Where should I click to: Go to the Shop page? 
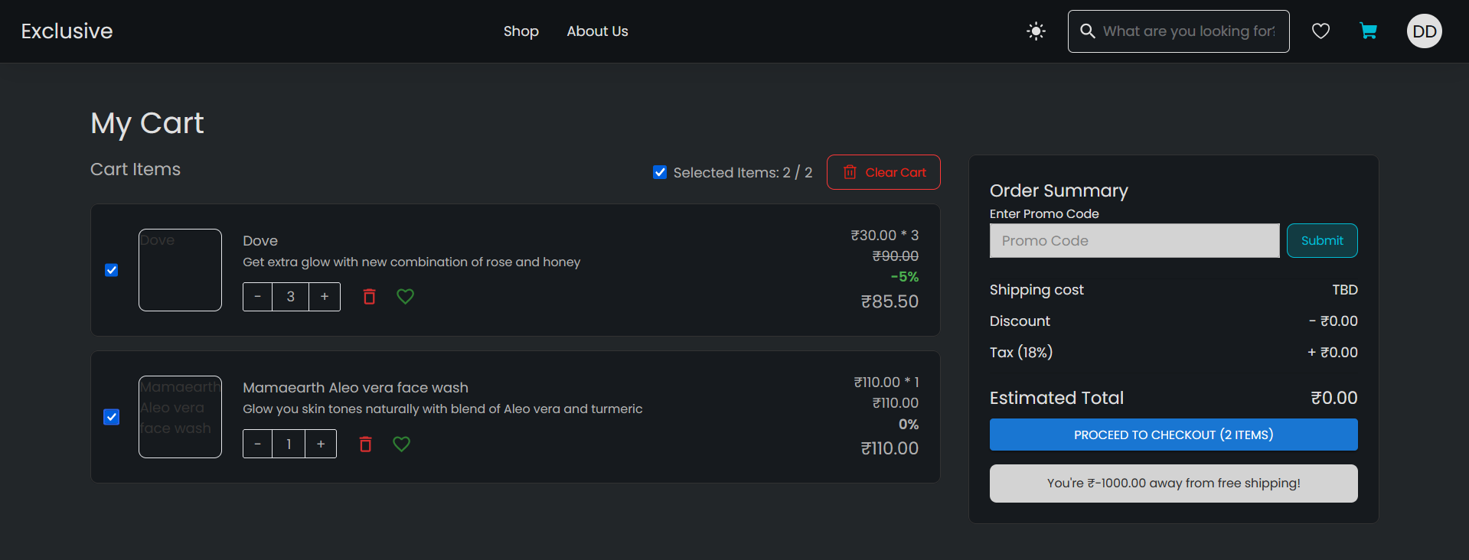pos(521,31)
